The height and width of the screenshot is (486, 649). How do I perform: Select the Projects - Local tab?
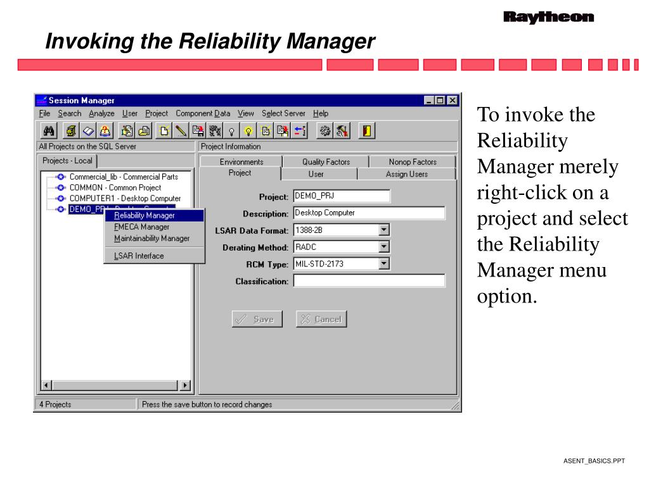(67, 161)
